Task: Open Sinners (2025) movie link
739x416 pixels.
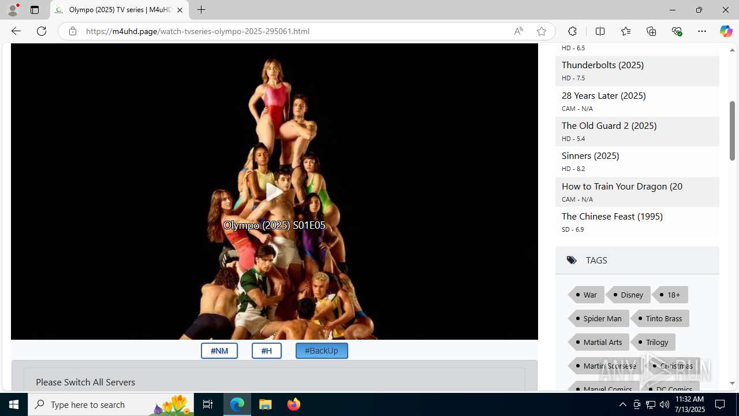Action: coord(590,155)
